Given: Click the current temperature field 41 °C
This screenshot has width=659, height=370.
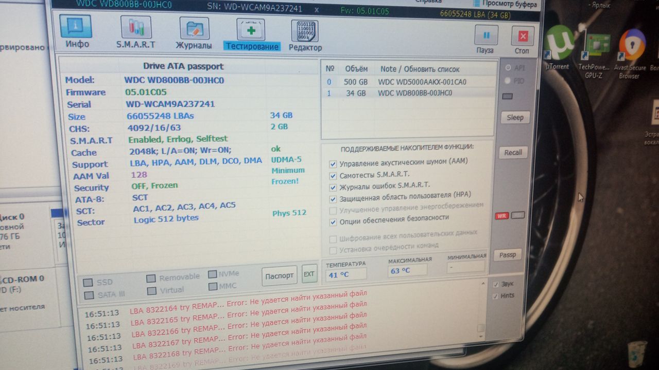Looking at the screenshot, I should [x=346, y=275].
